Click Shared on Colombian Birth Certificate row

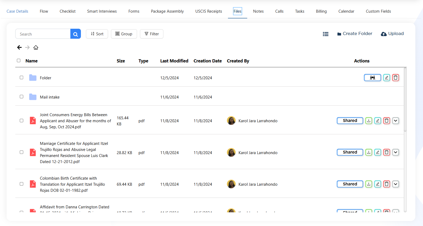point(350,184)
